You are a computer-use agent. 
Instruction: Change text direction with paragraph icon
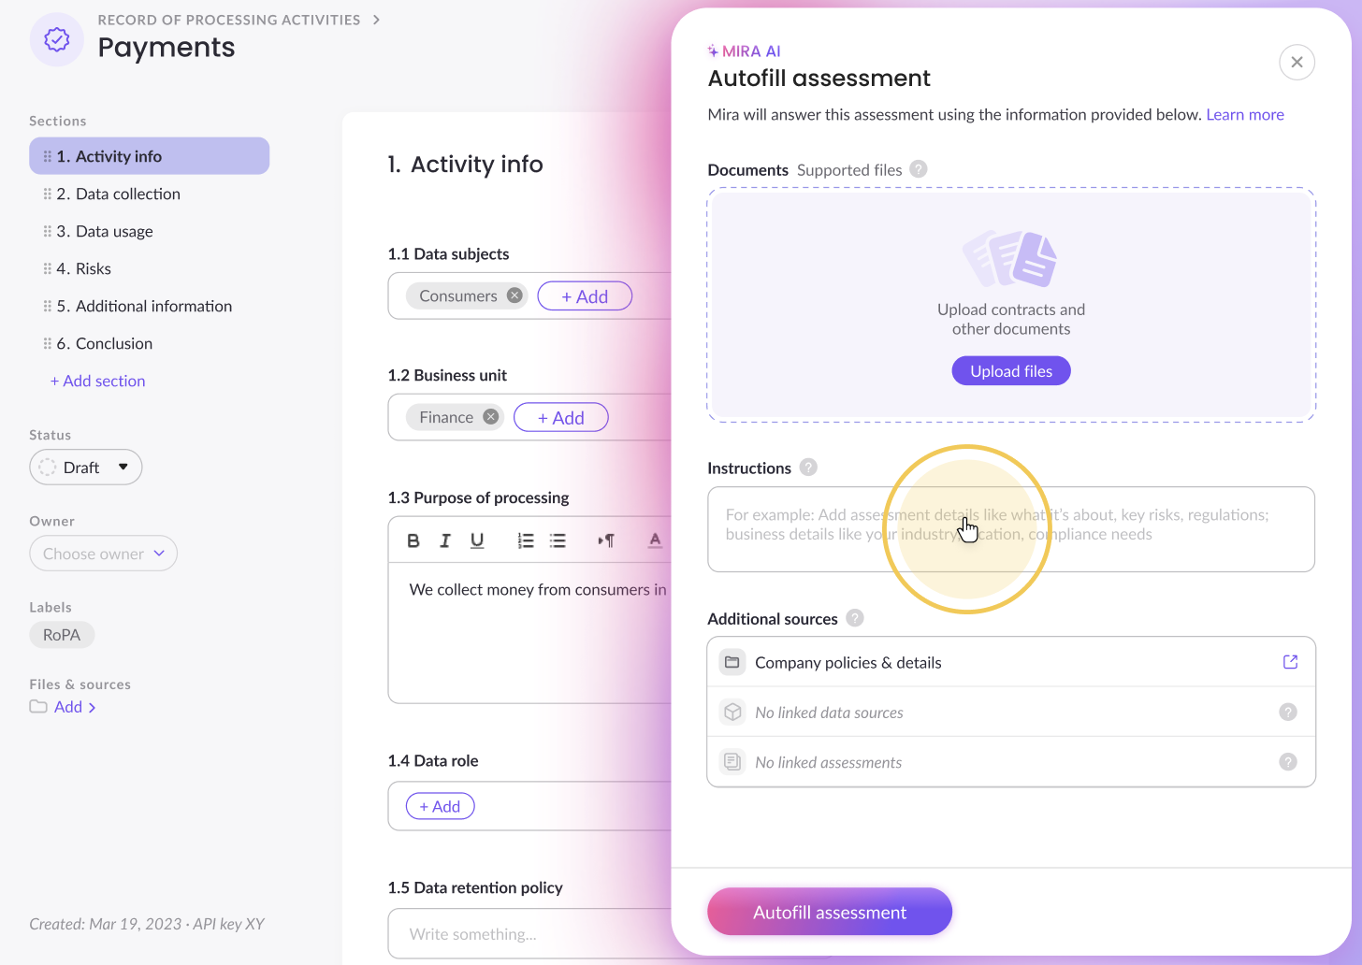tap(606, 540)
